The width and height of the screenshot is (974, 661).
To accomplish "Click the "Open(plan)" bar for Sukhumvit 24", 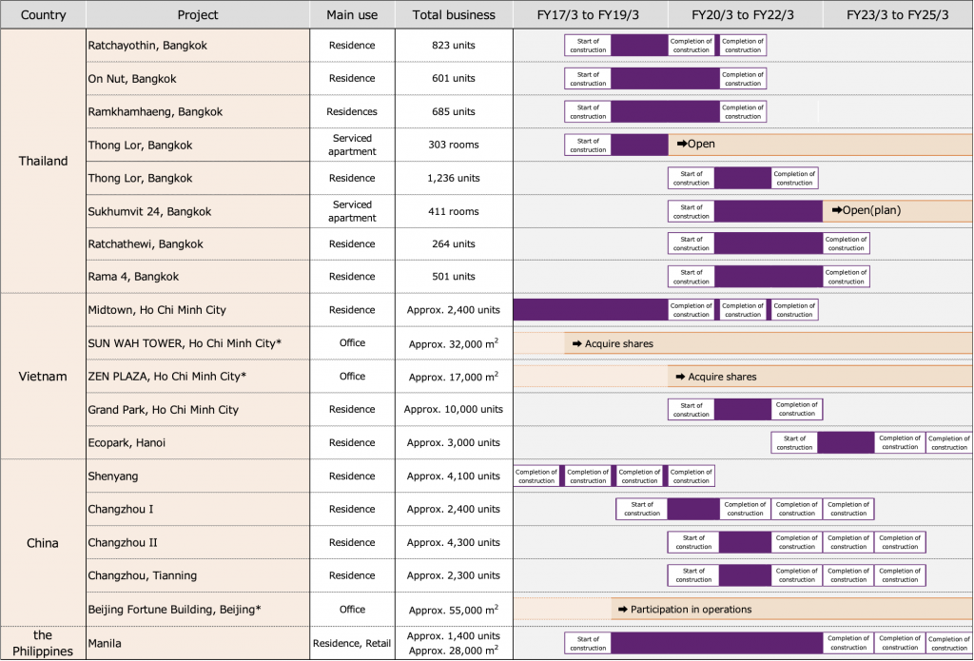I will click(x=898, y=211).
